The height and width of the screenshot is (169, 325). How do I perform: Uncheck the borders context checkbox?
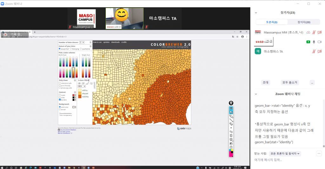pyautogui.click(x=60, y=99)
